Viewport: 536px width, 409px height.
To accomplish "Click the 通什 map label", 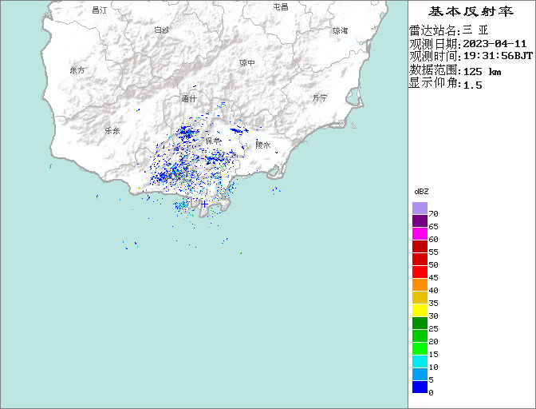I will coord(189,98).
